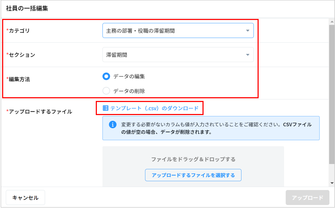This screenshot has height=208, width=335.
Task: Click the アップロードするファイル label
Action: (x=40, y=112)
